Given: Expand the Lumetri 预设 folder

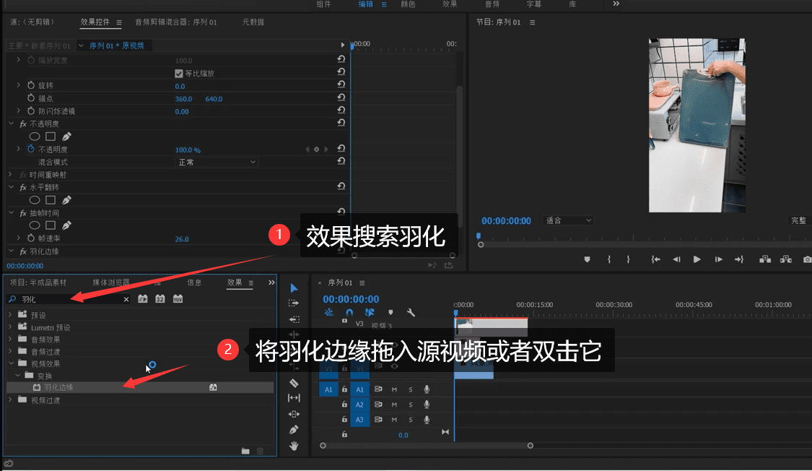Looking at the screenshot, I should click(10, 327).
